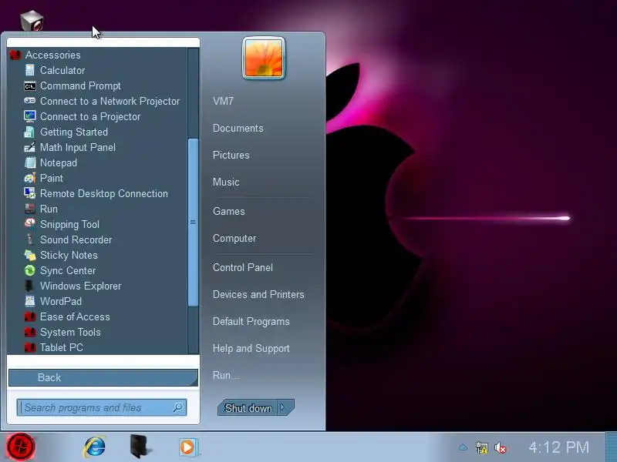Expand the Tablet PC folder

(62, 348)
